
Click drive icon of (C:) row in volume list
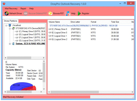click(x=50, y=29)
